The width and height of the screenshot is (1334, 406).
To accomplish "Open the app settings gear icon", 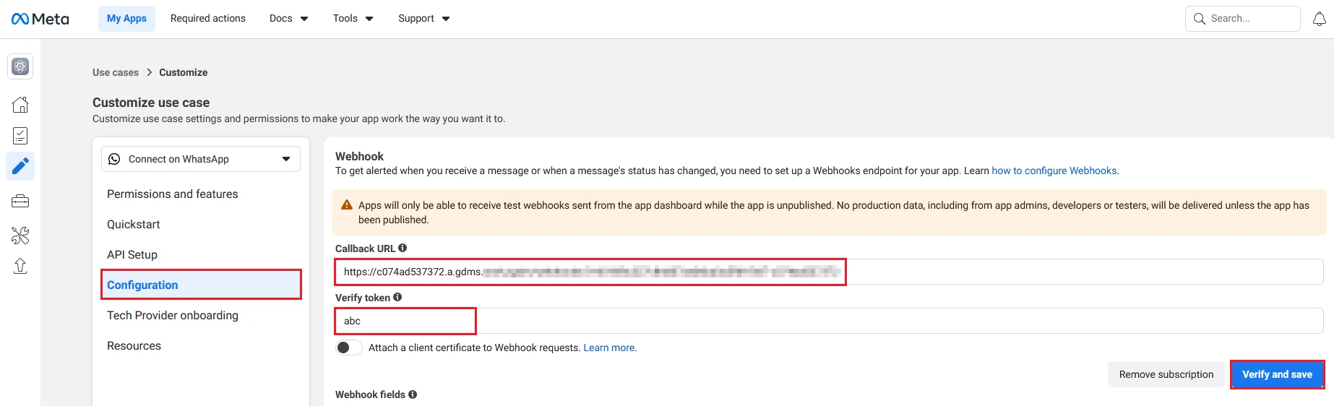I will click(x=20, y=66).
